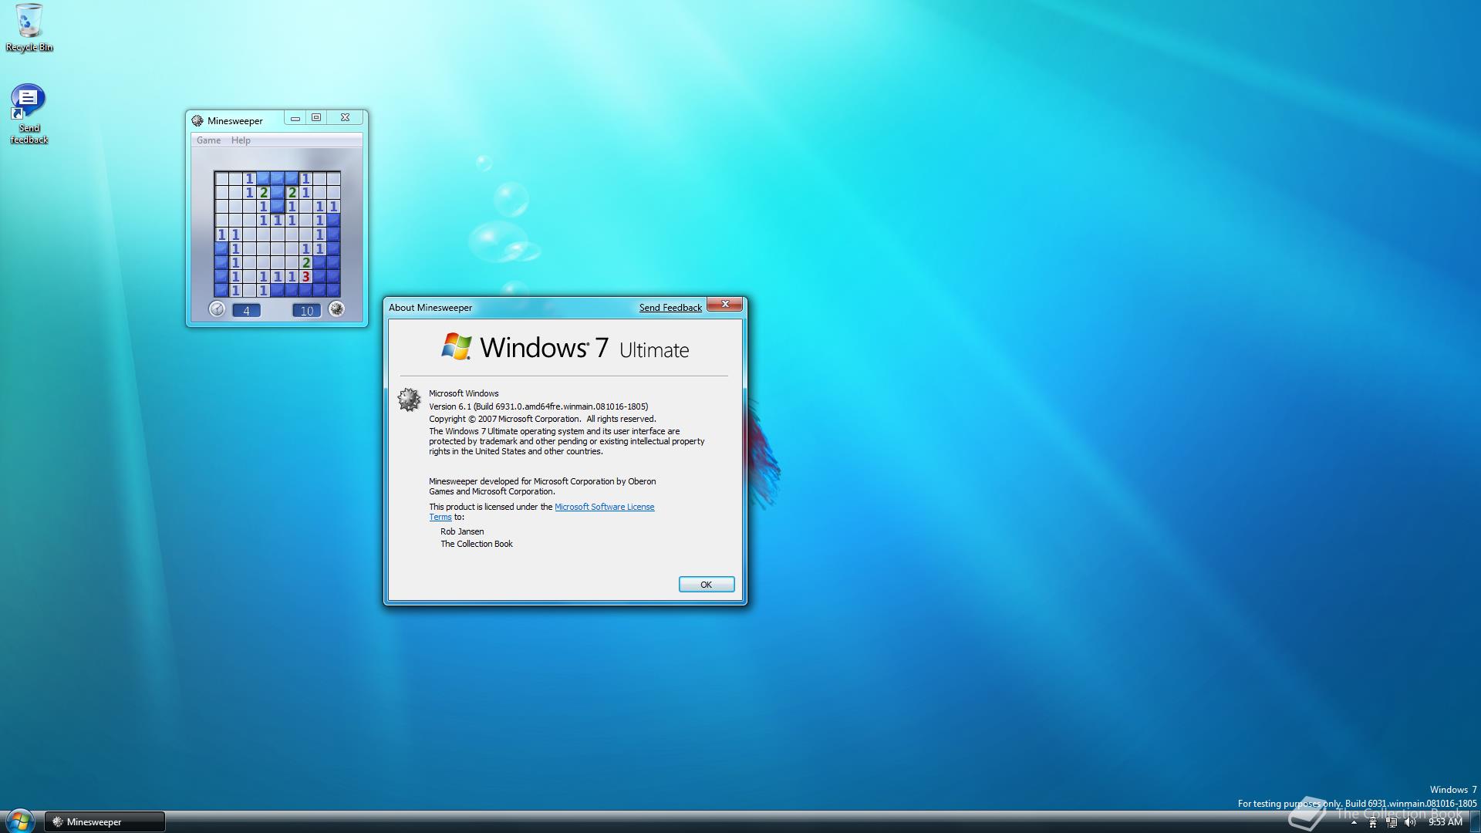Image resolution: width=1481 pixels, height=833 pixels.
Task: Click the tray icon left of the network icon
Action: (1373, 823)
